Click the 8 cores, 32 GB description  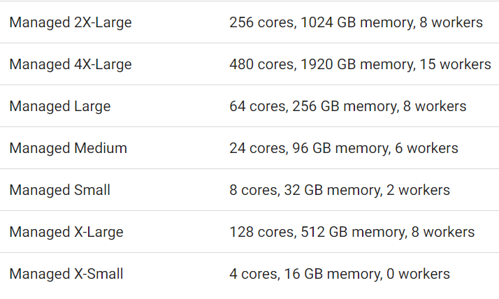tap(340, 191)
